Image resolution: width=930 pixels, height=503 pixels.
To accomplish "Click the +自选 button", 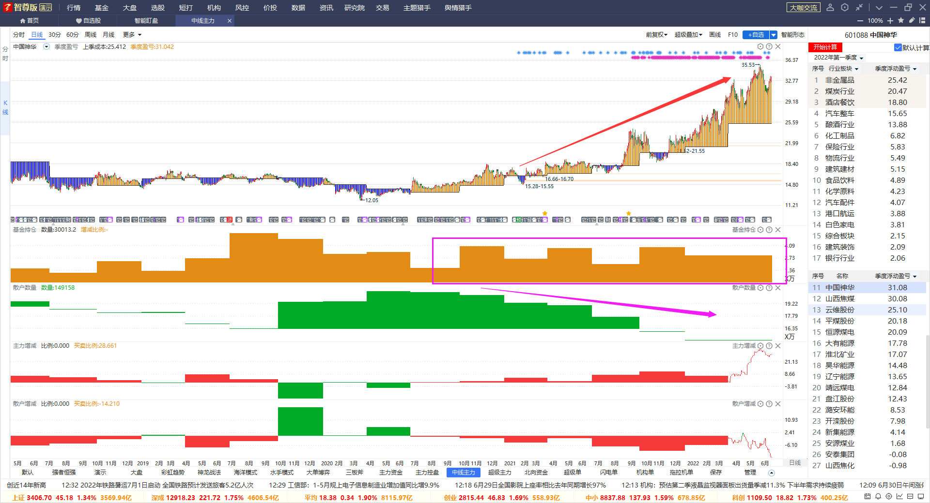I will (756, 35).
